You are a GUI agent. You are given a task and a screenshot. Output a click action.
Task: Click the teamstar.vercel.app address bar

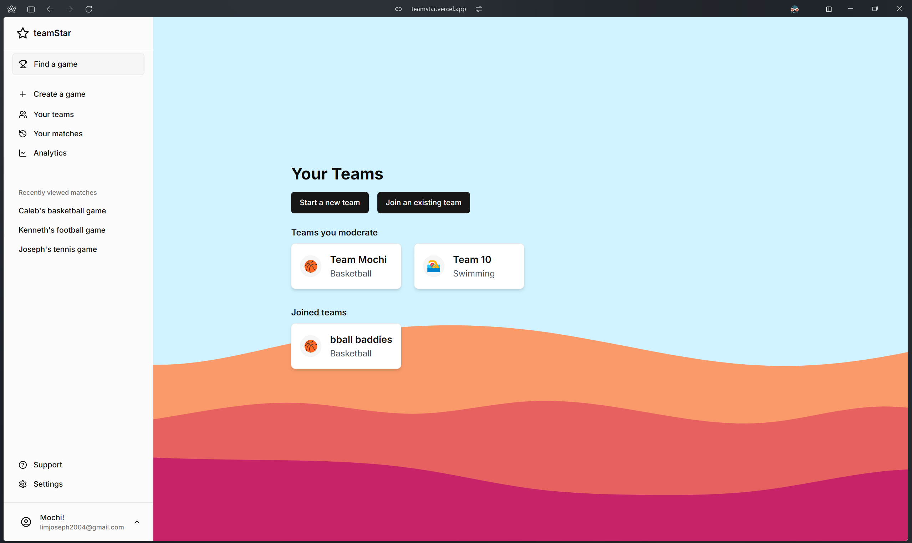(x=438, y=9)
